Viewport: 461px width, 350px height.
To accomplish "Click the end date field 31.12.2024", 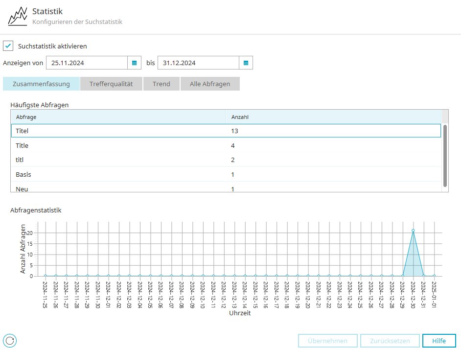I will tap(198, 63).
